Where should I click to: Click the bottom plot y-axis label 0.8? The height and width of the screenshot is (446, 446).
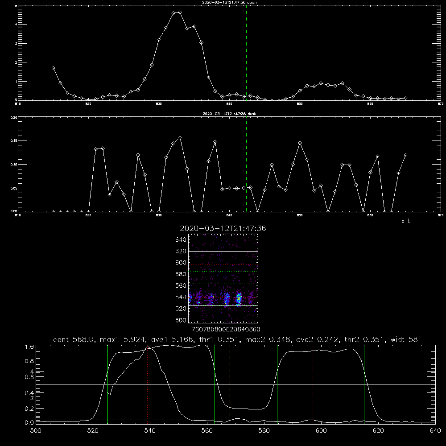(29, 361)
